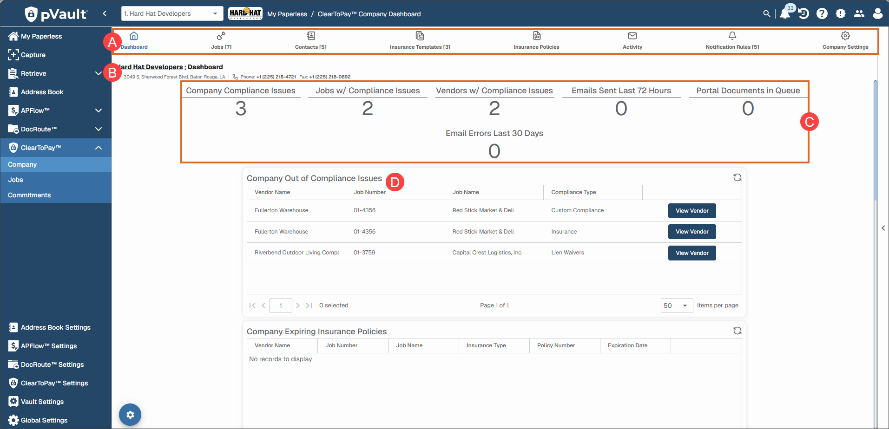The height and width of the screenshot is (429, 889).
Task: Switch to the Insurance Templates tab
Action: pyautogui.click(x=420, y=41)
